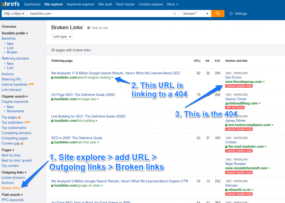Open the Overview sidebar item
This screenshot has width=285, height=203.
coord(9,26)
